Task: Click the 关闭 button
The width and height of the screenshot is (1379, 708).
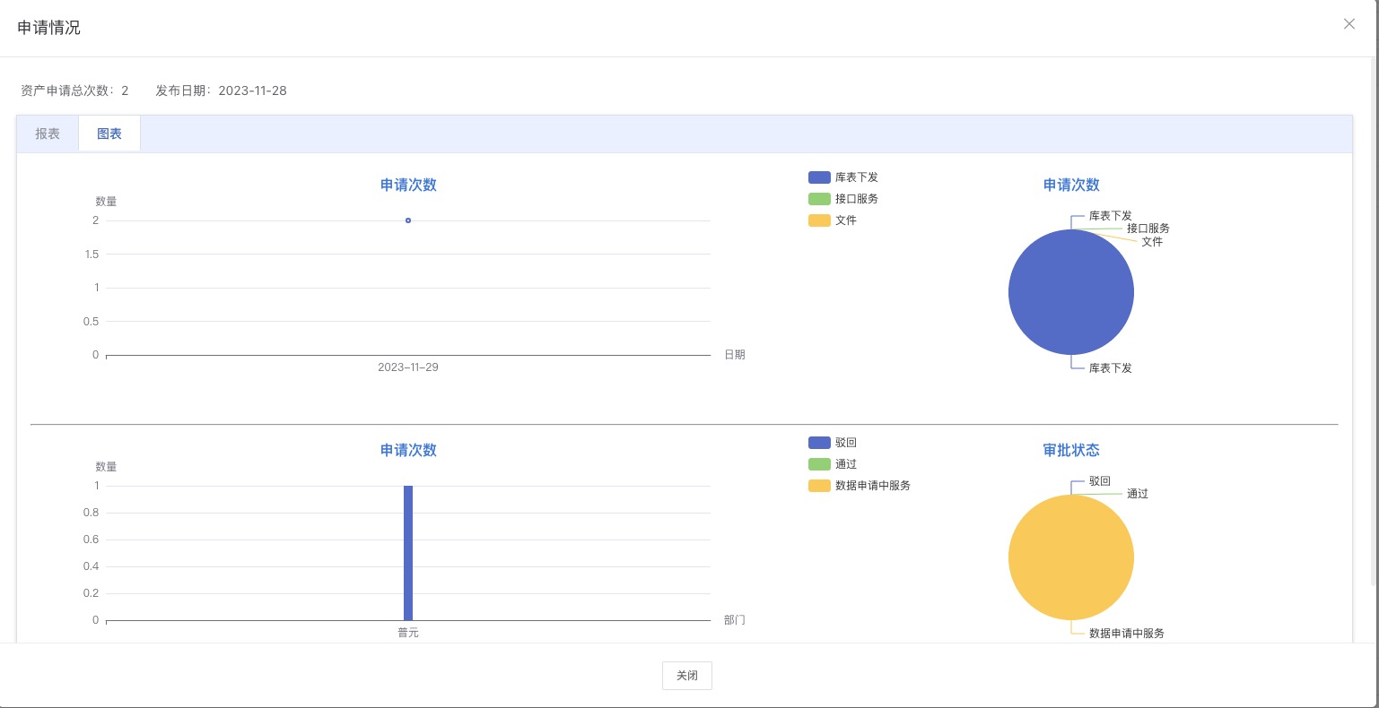Action: coord(687,676)
